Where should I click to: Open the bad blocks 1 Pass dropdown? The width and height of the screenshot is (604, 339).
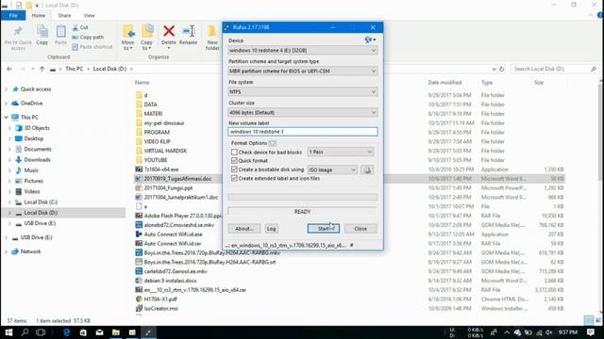click(341, 153)
